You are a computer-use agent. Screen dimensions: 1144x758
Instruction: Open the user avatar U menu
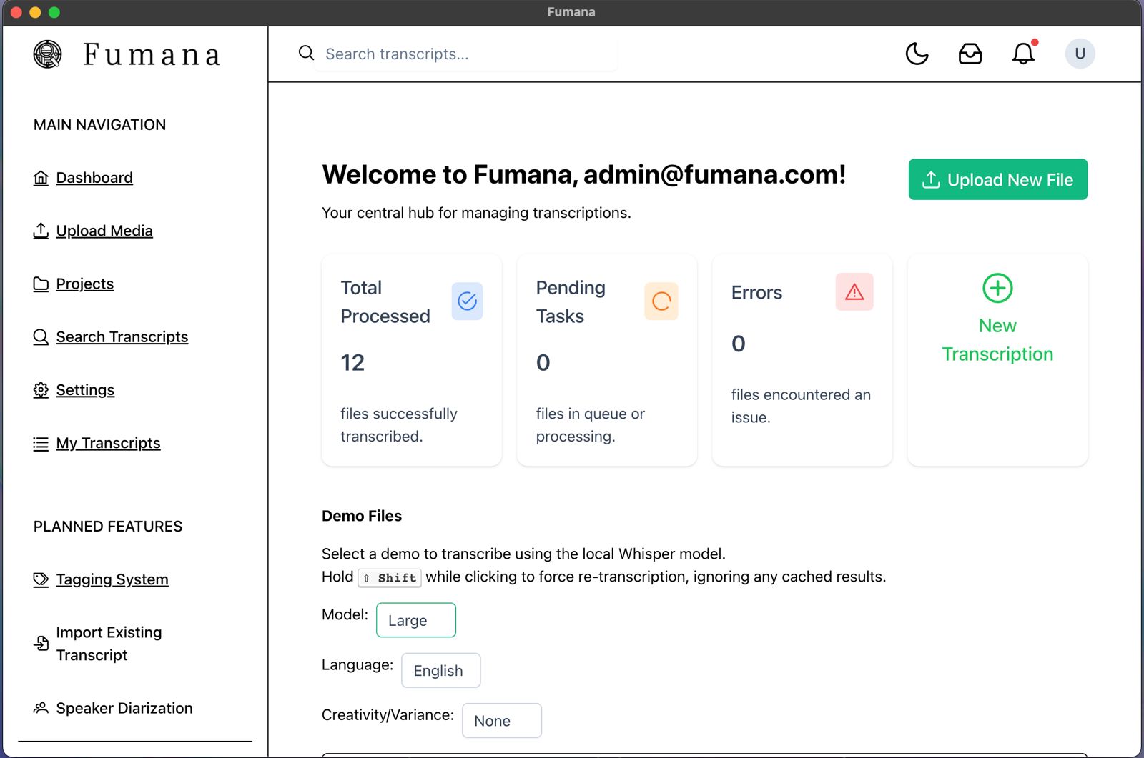click(x=1080, y=54)
